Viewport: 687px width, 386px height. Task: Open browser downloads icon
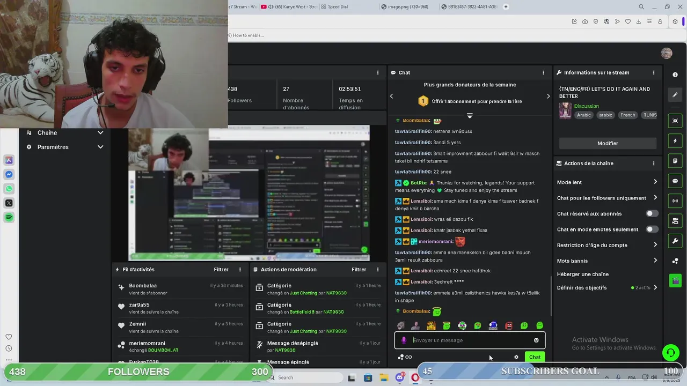click(639, 21)
